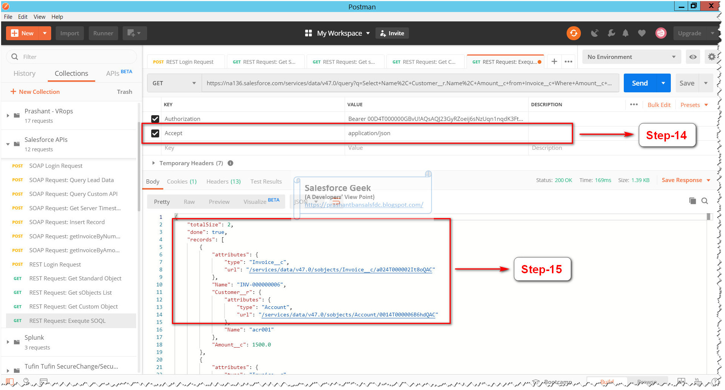725x390 pixels.
Task: Click the orange sync status icon
Action: [573, 33]
